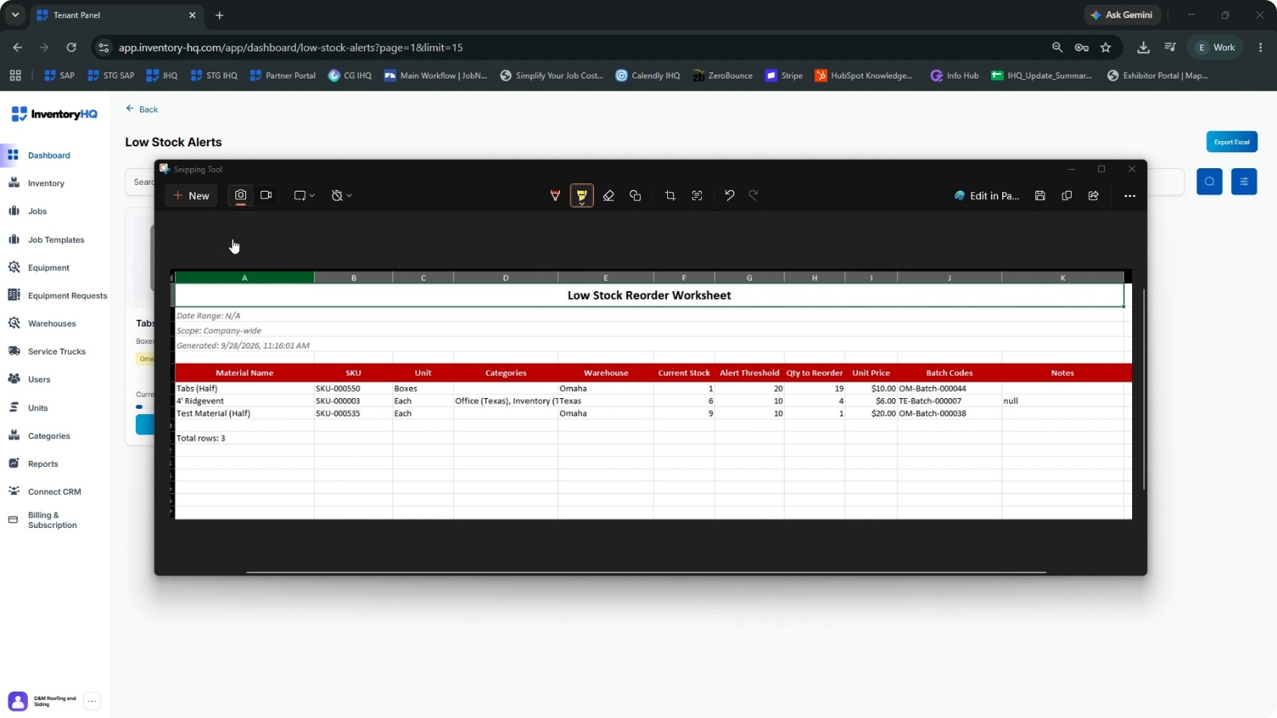Open the Stripe bookmark
This screenshot has height=718, width=1277.
tap(784, 75)
